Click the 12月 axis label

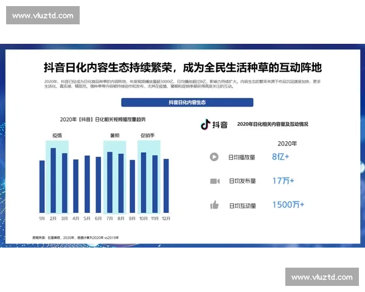[x=166, y=217]
